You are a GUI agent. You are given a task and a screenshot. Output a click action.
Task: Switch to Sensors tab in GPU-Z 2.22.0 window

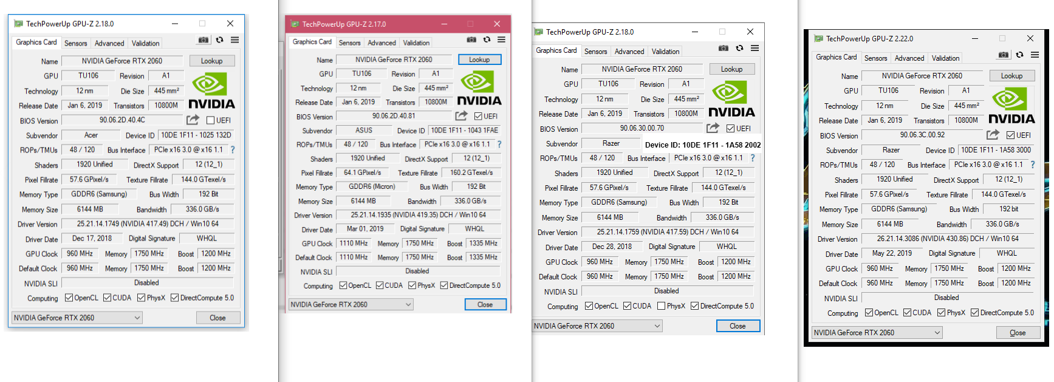click(x=876, y=58)
